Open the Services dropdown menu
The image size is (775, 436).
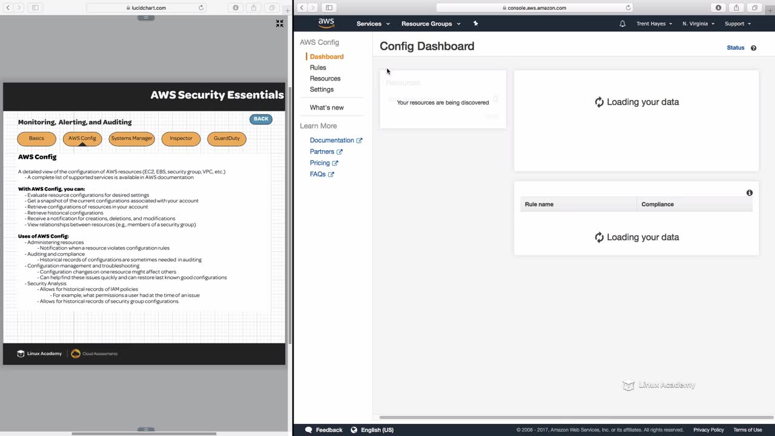[372, 24]
